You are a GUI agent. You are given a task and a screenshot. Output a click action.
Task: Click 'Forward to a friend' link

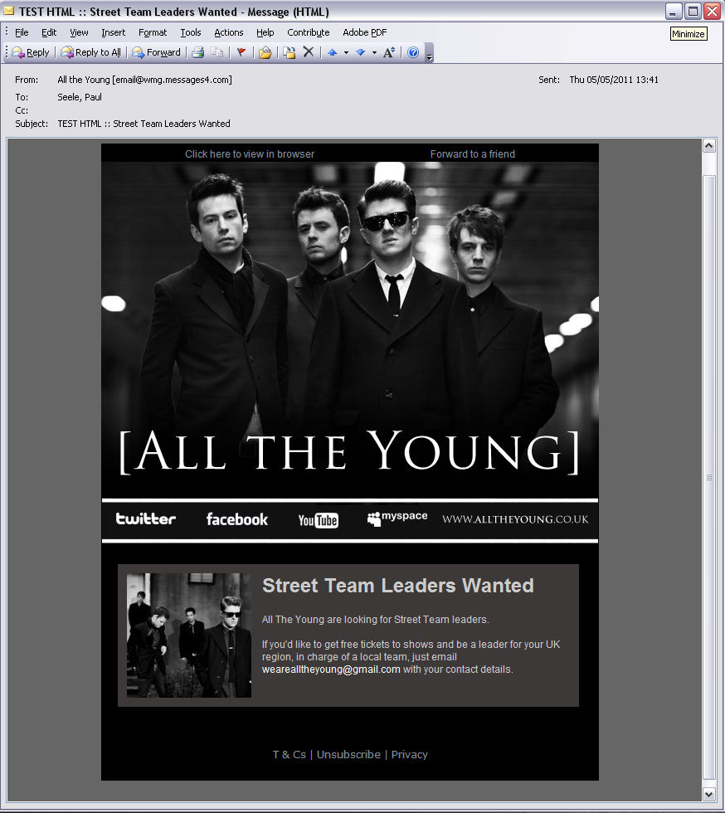click(473, 154)
